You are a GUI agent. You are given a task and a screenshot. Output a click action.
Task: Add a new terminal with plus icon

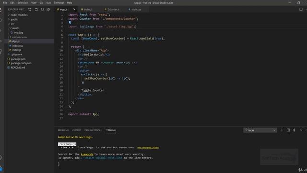point(282,130)
